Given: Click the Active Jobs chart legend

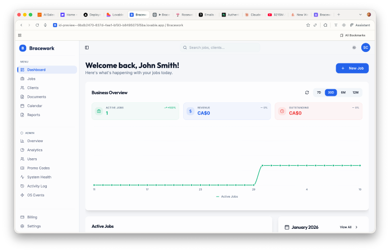Looking at the screenshot, I should point(227,197).
